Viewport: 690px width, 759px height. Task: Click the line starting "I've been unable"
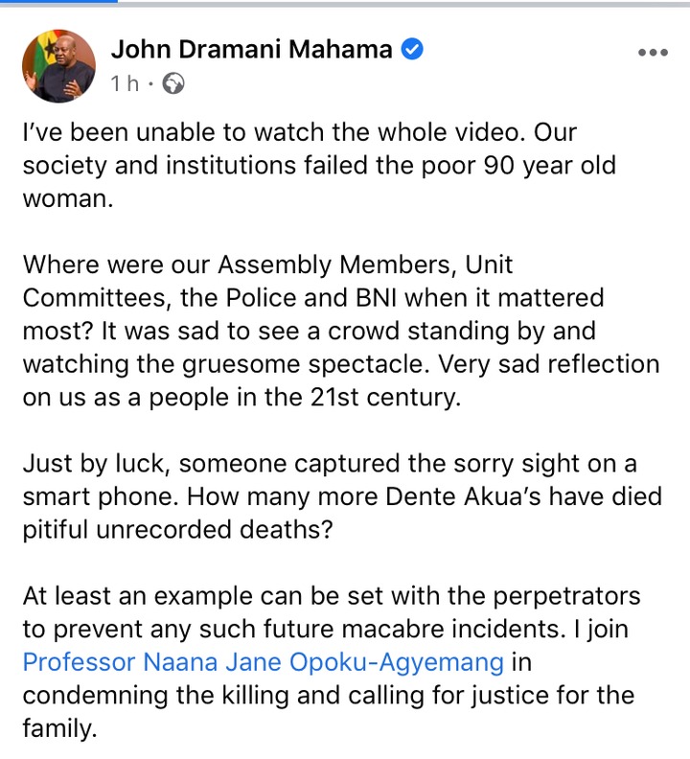coord(300,132)
